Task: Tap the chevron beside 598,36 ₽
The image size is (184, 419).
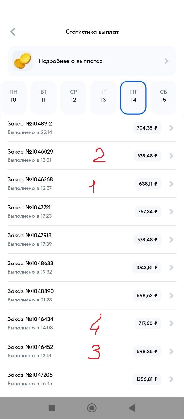Action: [x=171, y=352]
